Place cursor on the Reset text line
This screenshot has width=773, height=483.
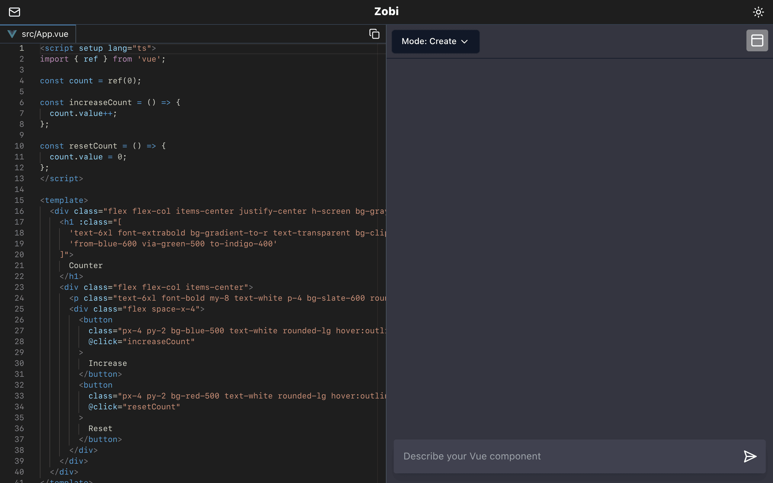[100, 428]
